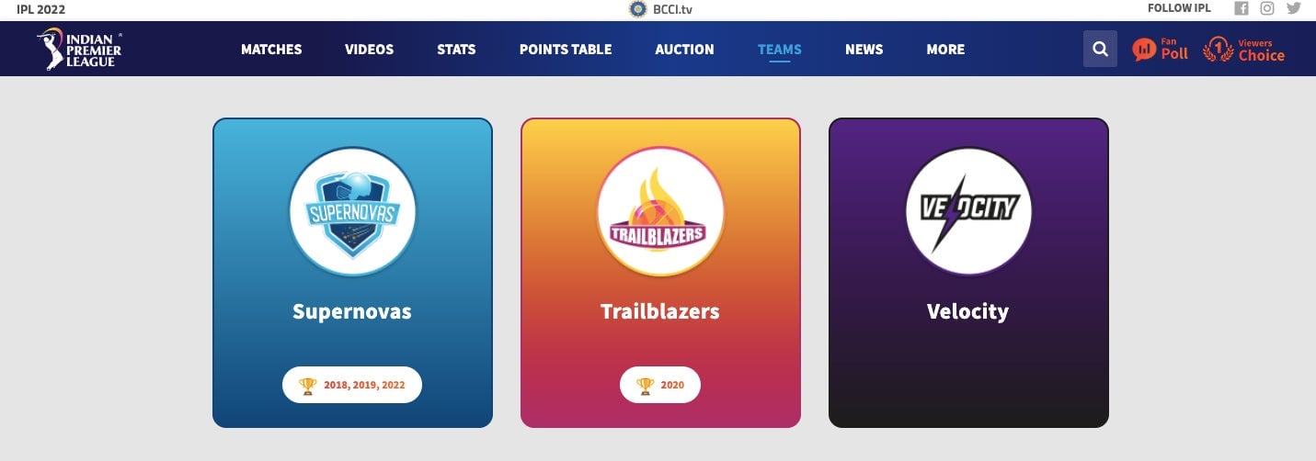Click Supernovas trophy years 2018, 2019, 2022
The width and height of the screenshot is (1316, 461).
tap(352, 385)
